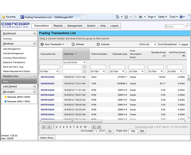This screenshot has width=191, height=155.
Task: Click the Refresh icon in toolbar
Action: (x=73, y=44)
